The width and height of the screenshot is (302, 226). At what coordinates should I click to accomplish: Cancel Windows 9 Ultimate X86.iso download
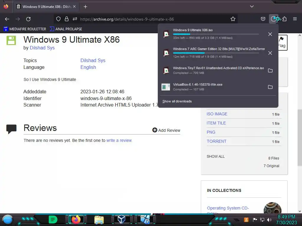[270, 34]
